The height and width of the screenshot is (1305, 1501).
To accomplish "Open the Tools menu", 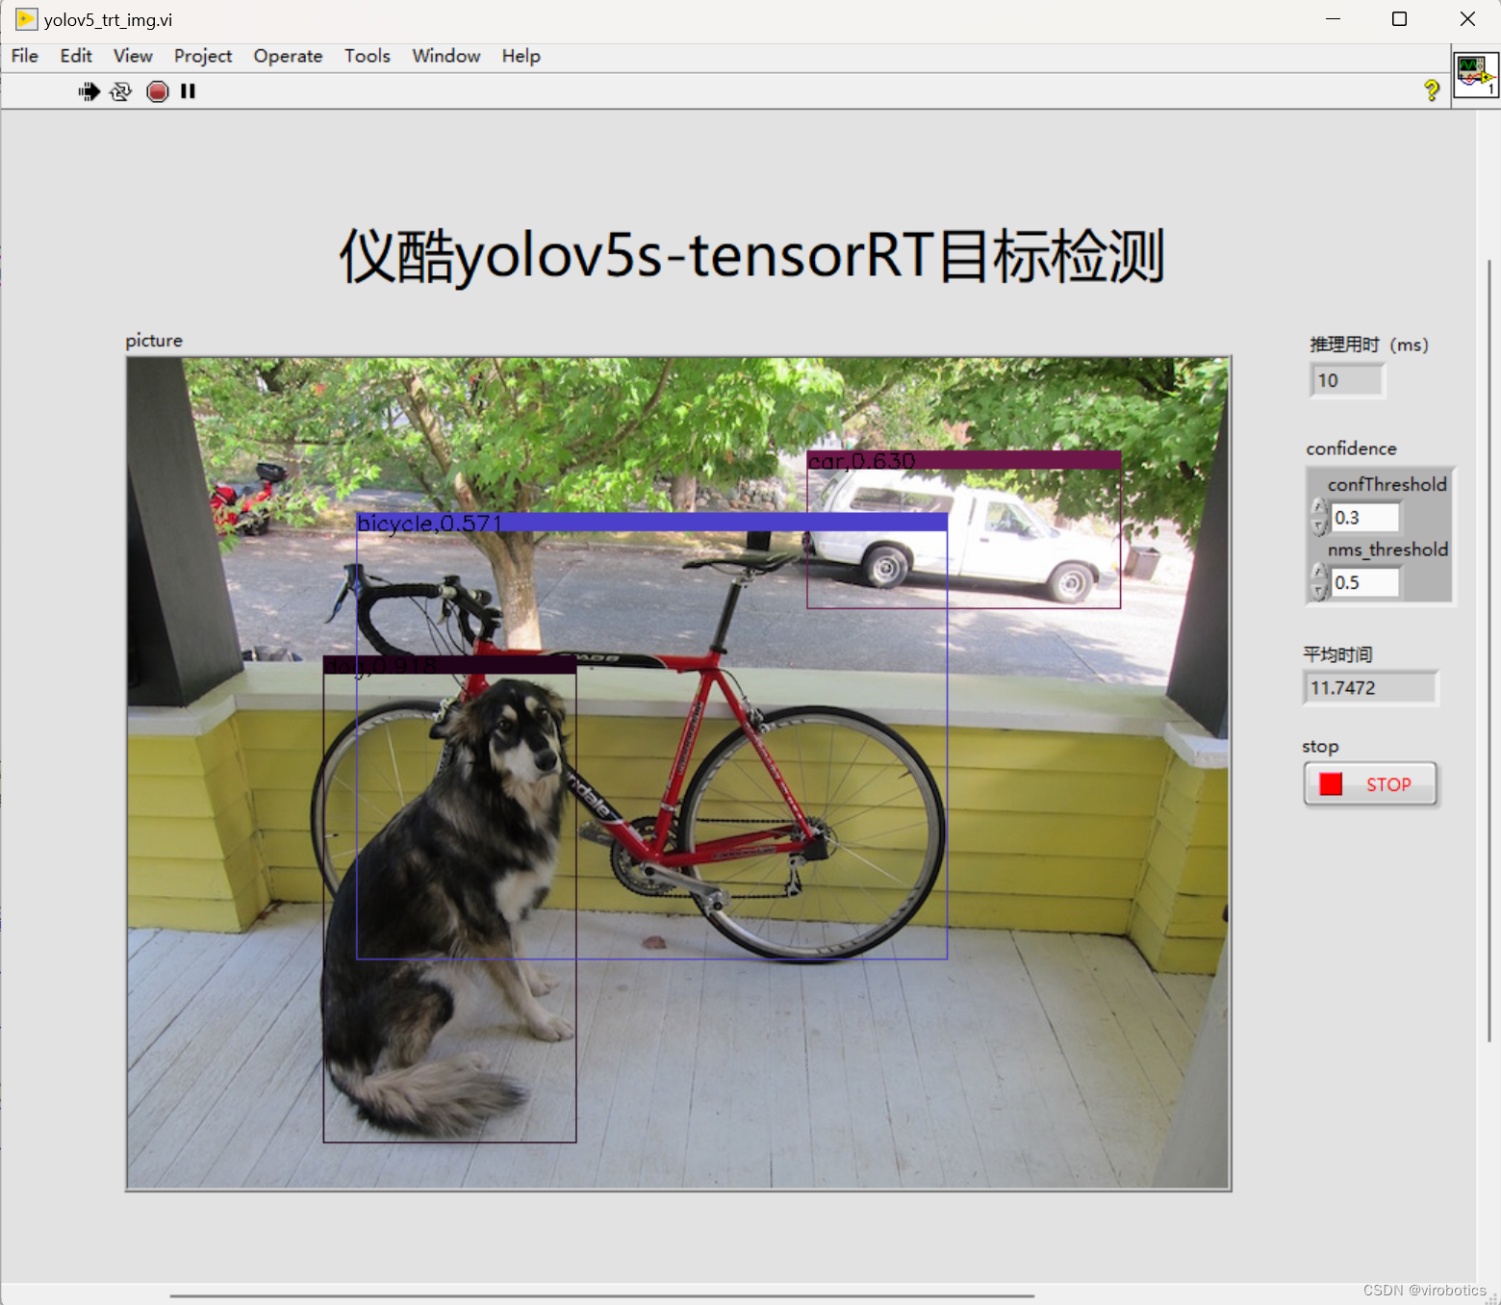I will click(368, 56).
